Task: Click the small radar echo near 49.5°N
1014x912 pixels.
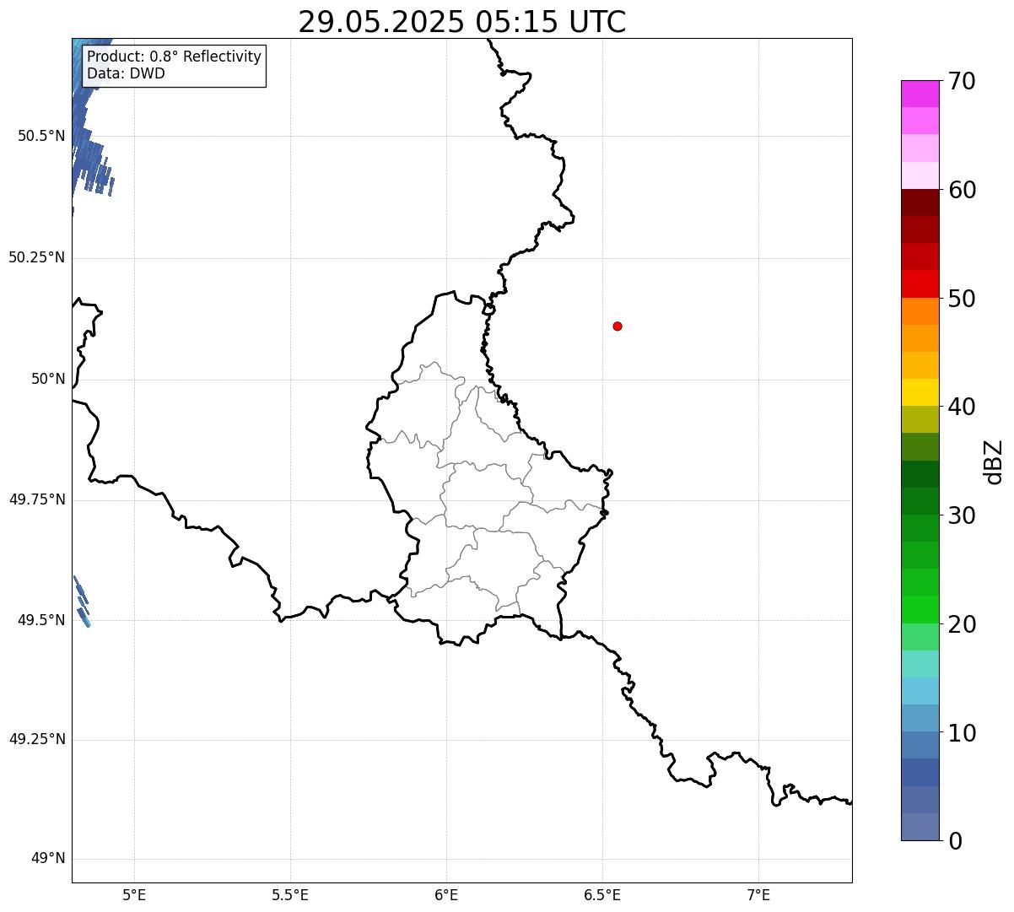Action: coord(81,602)
